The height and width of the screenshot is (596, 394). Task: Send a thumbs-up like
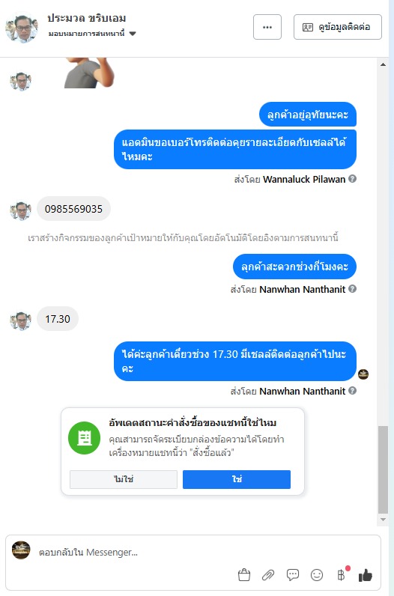(365, 575)
